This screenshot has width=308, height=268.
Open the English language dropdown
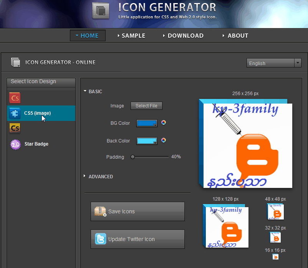[x=274, y=63]
